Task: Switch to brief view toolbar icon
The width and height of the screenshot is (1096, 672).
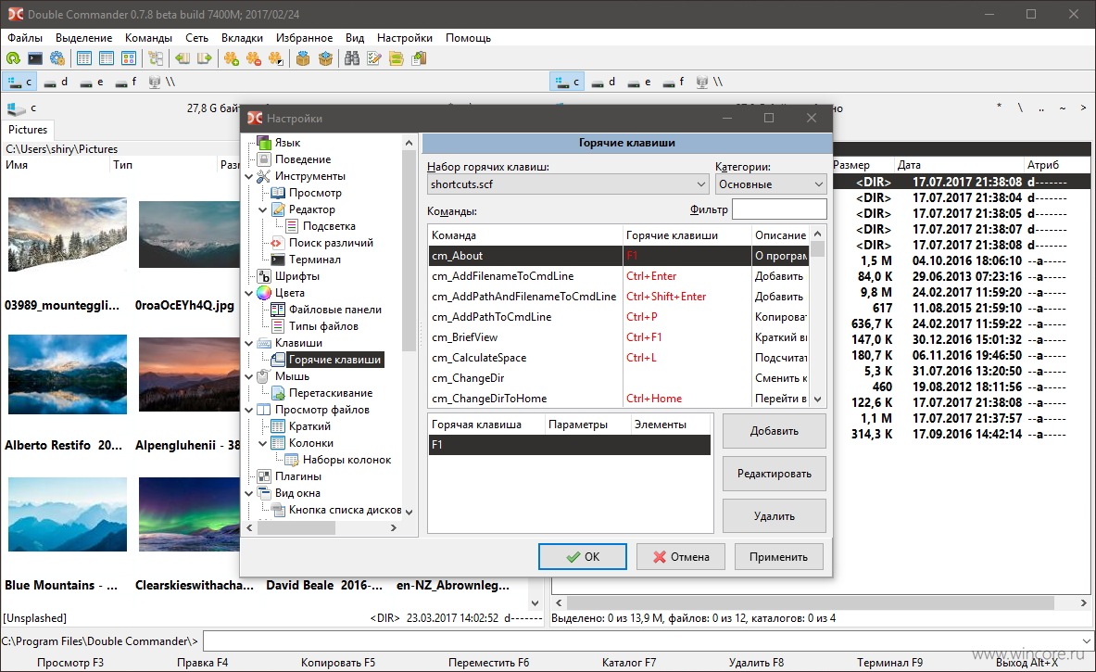Action: [84, 58]
